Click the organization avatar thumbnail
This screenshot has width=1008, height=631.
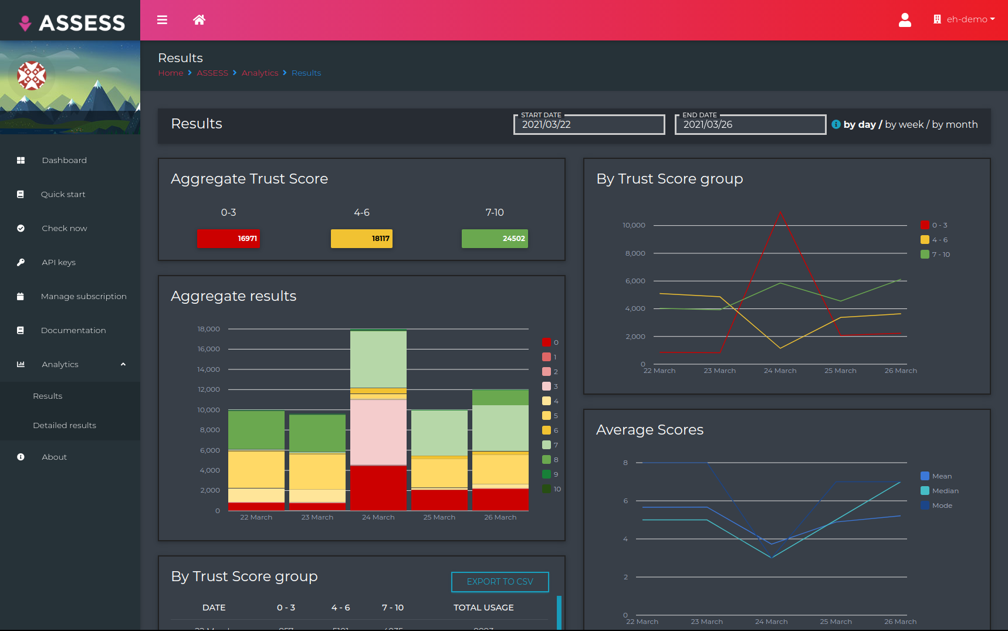pyautogui.click(x=32, y=76)
